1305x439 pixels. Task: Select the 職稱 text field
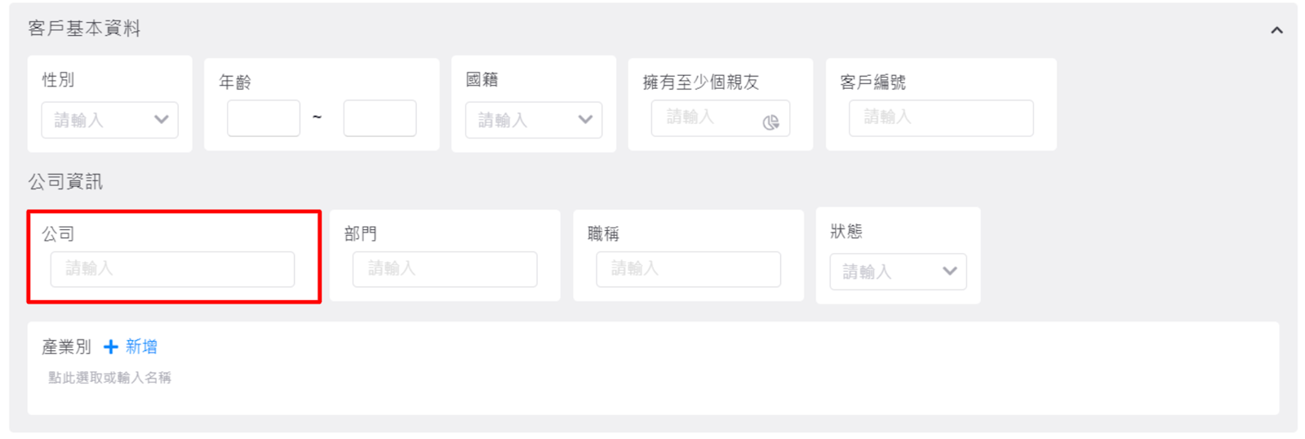tap(687, 269)
